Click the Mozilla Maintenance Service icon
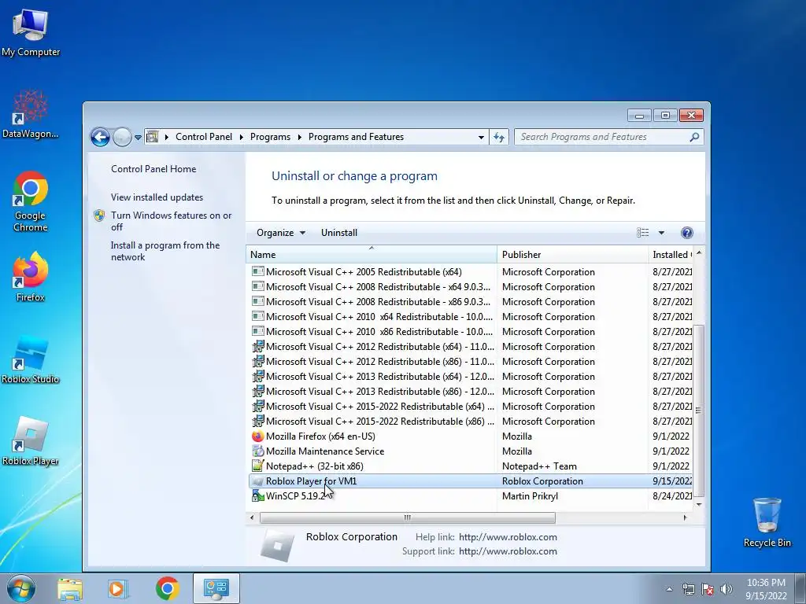Screen dimensions: 806x604 (257, 451)
